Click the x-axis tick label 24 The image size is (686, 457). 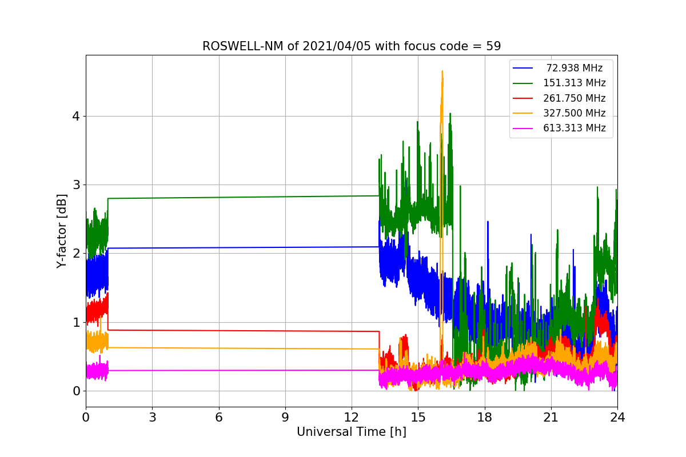(617, 417)
